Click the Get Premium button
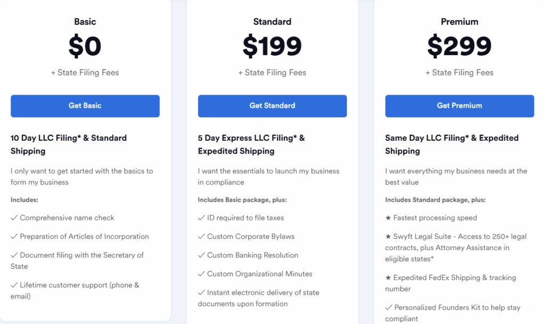This screenshot has width=545, height=324. 459,106
